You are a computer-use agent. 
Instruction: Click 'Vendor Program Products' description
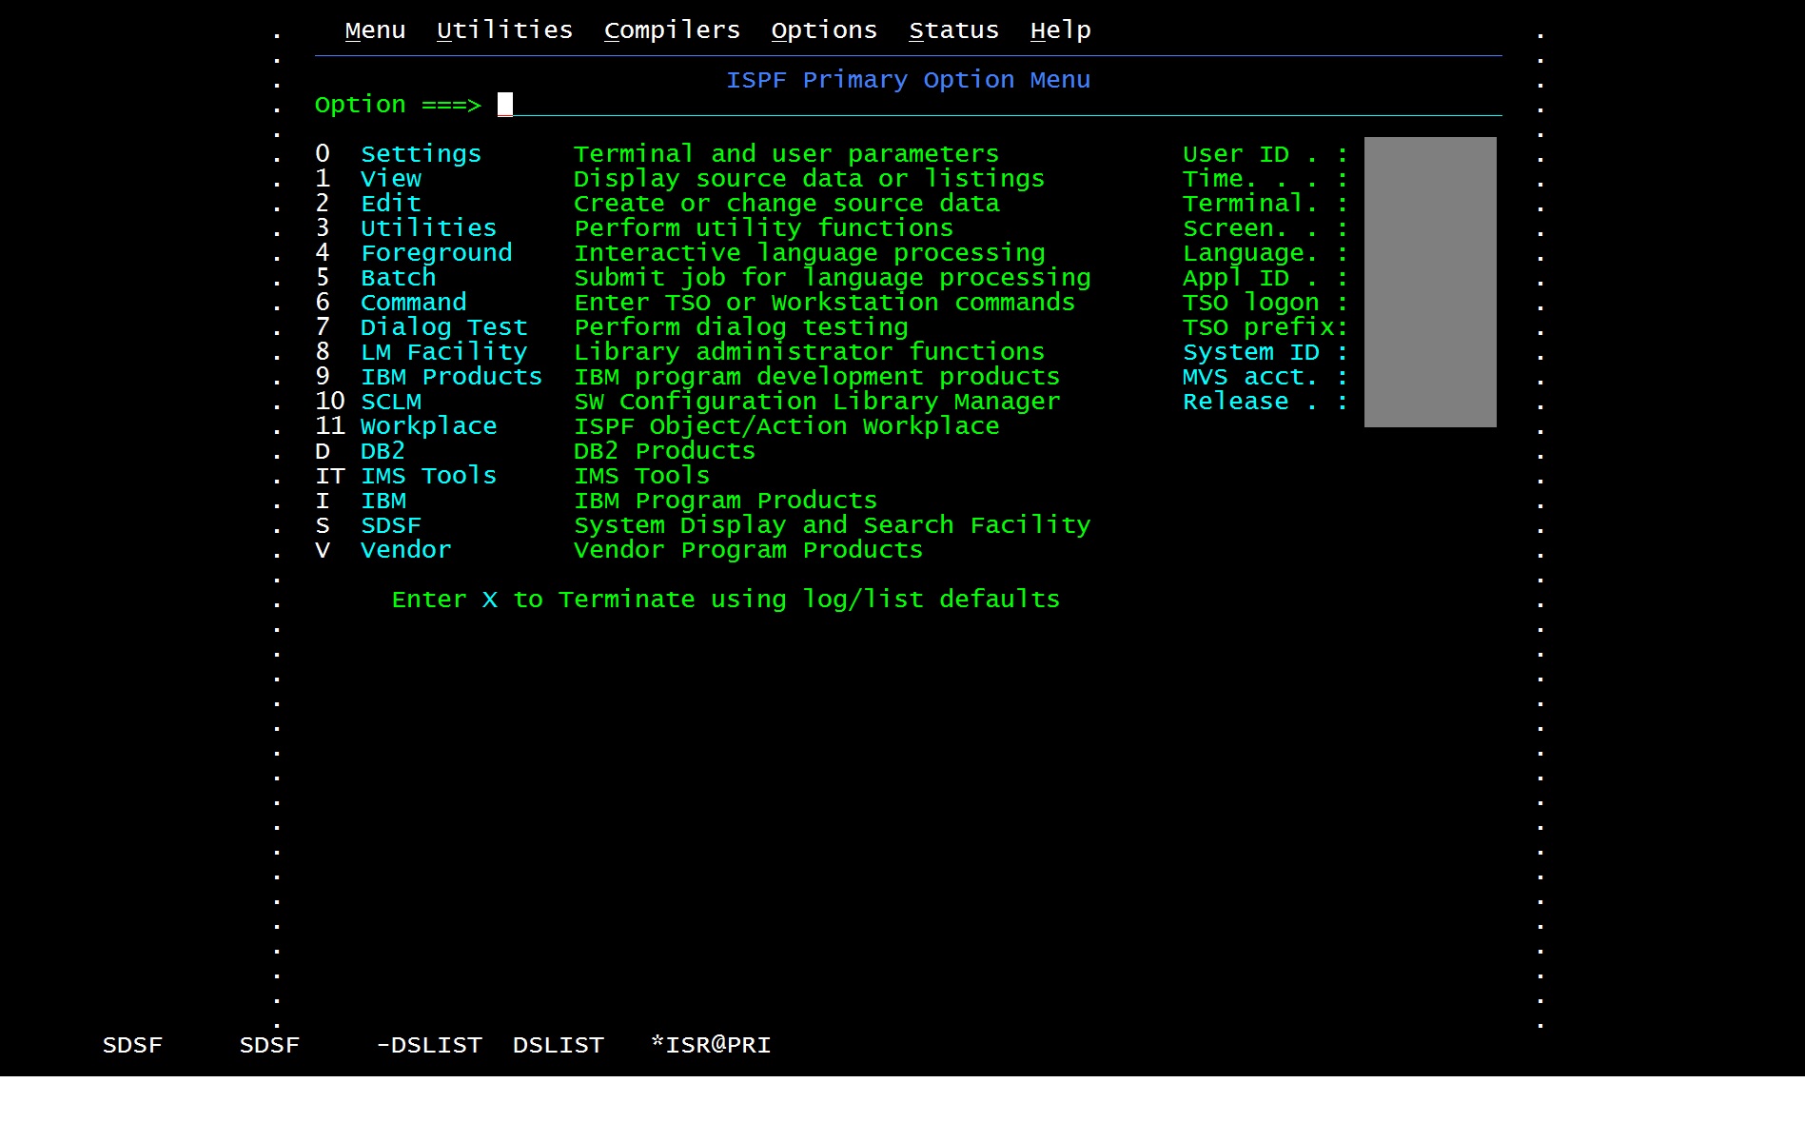pos(748,550)
